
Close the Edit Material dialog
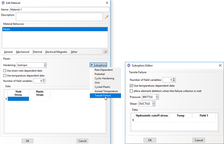tap(107, 3)
